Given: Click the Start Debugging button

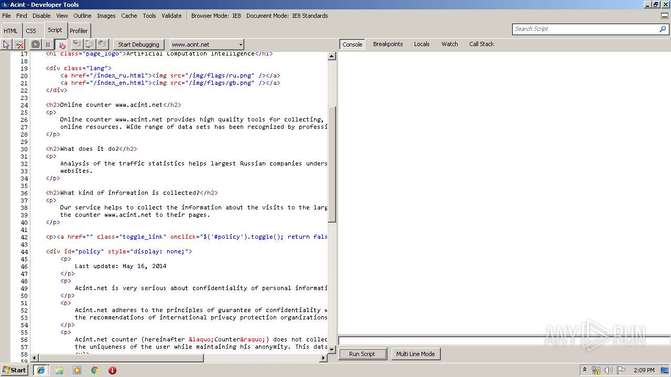Looking at the screenshot, I should point(138,45).
